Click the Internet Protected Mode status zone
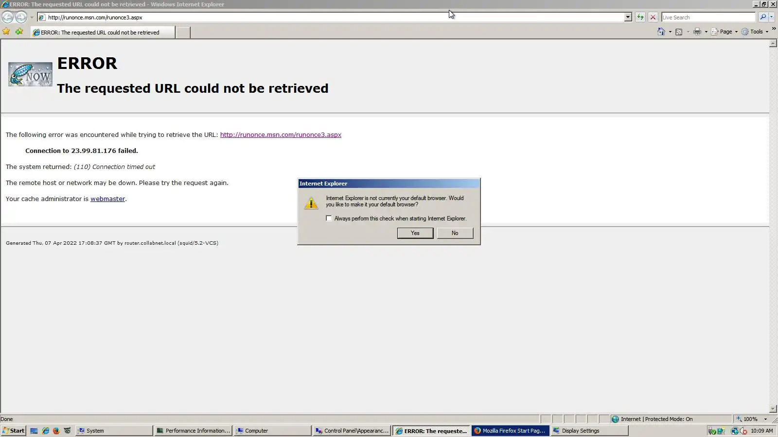 (671, 419)
